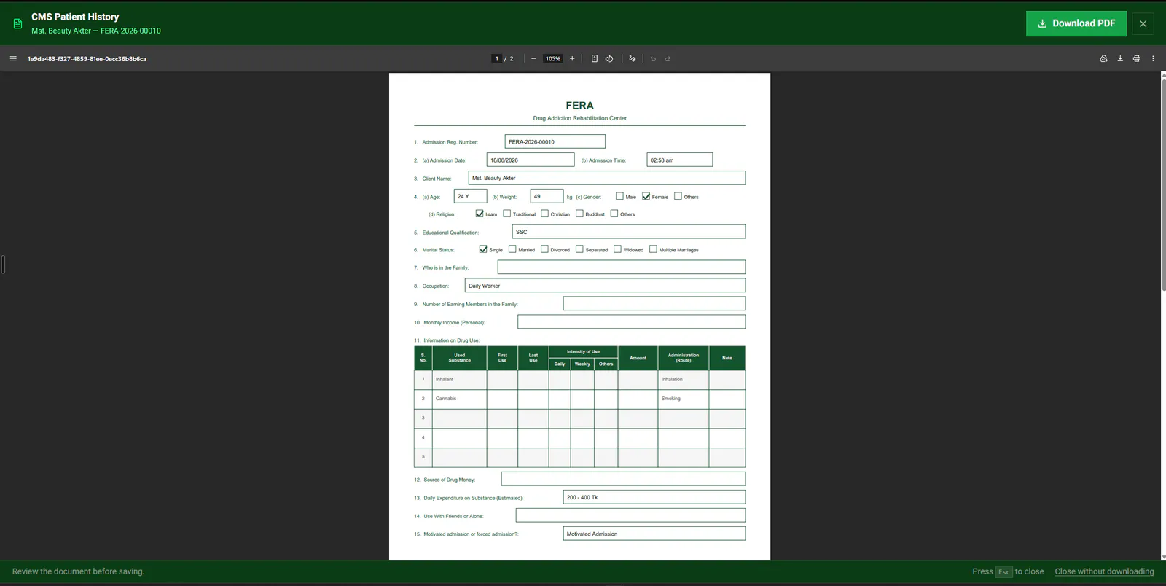Click Close without downloading link
This screenshot has height=586, width=1166.
[1104, 571]
